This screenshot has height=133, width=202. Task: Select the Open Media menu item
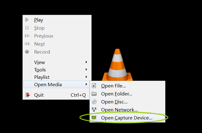(48, 85)
